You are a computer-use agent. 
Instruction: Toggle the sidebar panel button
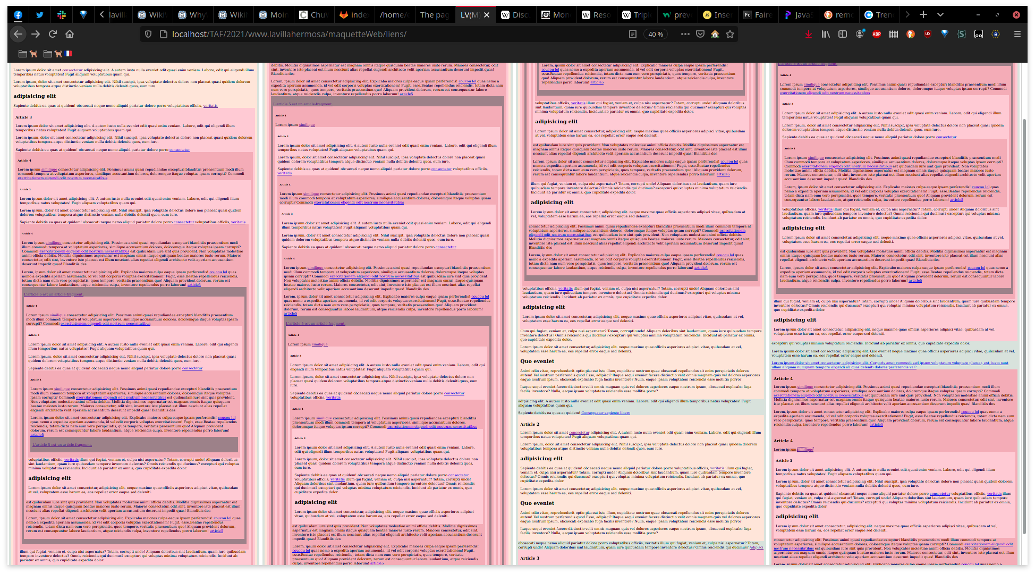coord(843,34)
